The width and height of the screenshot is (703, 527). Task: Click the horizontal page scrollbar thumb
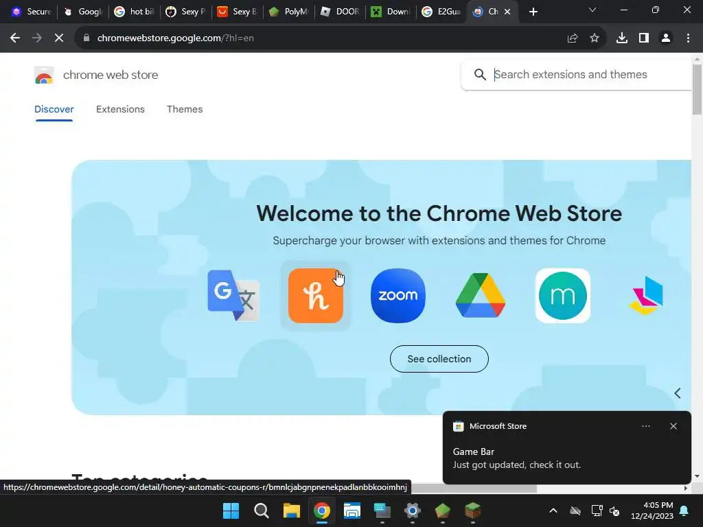473,489
